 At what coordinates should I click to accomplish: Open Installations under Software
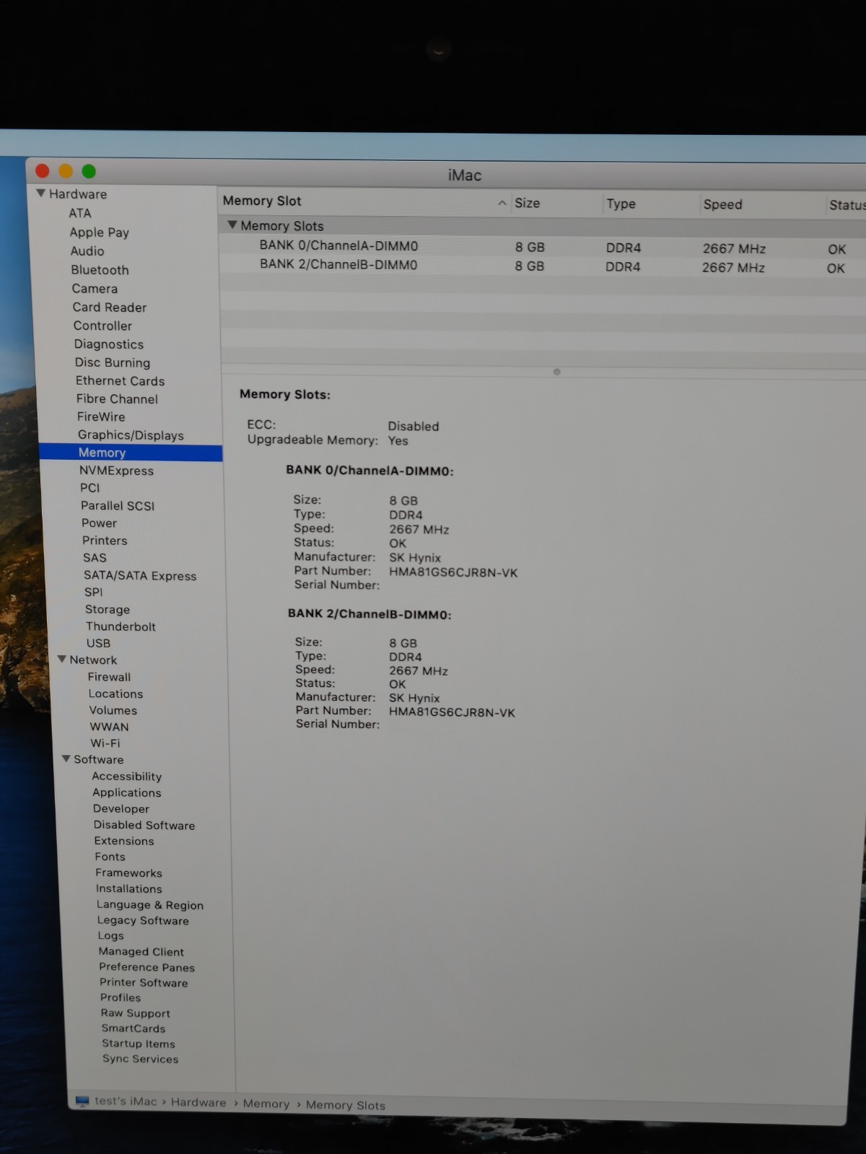(x=128, y=888)
